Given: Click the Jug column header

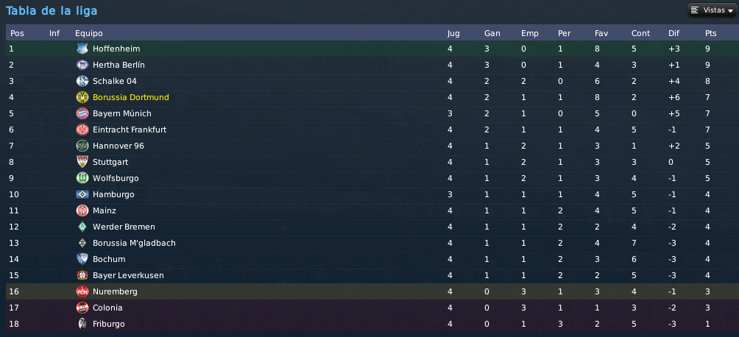Looking at the screenshot, I should 453,33.
